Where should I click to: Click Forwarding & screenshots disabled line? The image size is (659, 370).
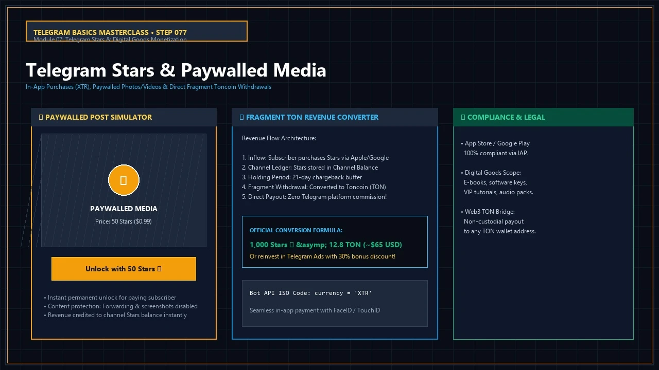point(121,306)
